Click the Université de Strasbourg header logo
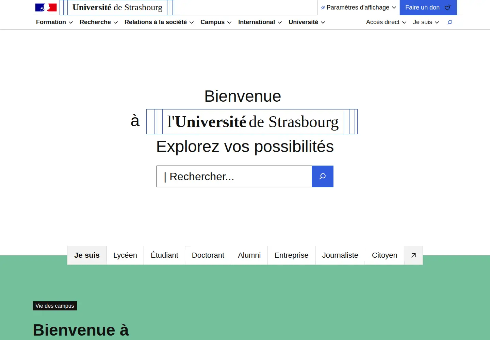The height and width of the screenshot is (340, 490). (117, 7)
